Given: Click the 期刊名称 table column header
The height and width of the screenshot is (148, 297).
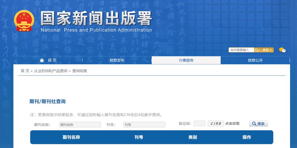Looking at the screenshot, I should pyautogui.click(x=71, y=137).
